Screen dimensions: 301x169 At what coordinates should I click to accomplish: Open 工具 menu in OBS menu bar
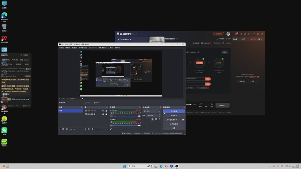coord(110,48)
